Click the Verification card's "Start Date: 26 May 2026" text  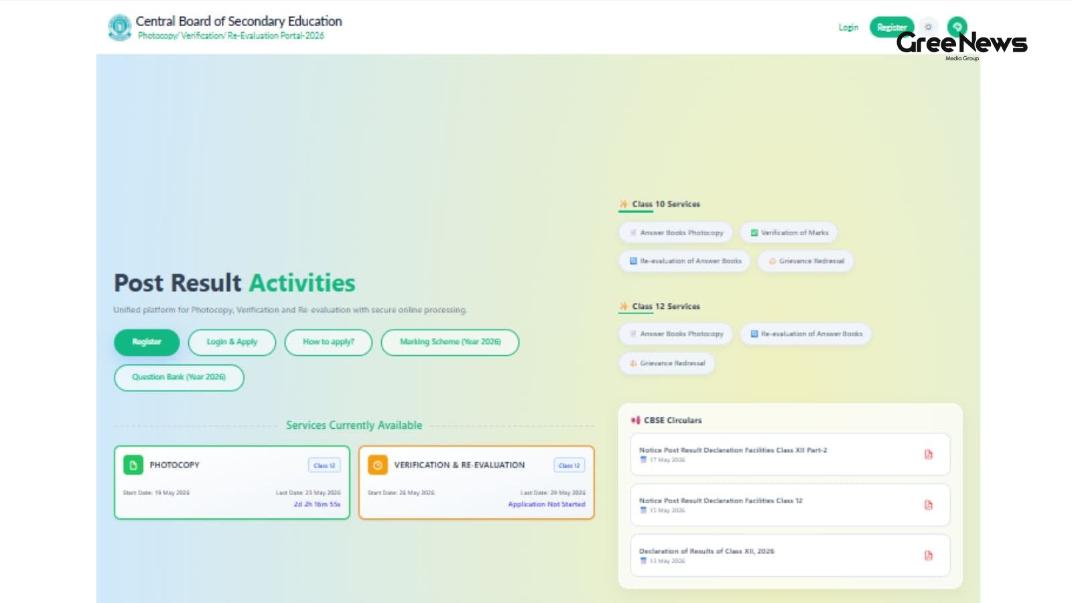[401, 493]
